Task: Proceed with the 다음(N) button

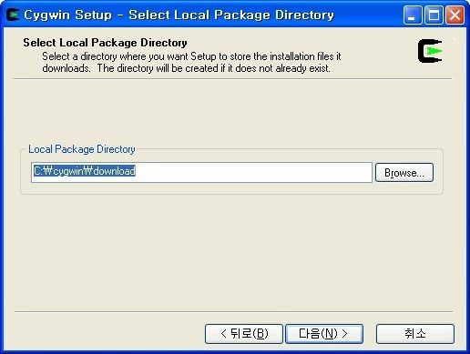Action: (324, 334)
